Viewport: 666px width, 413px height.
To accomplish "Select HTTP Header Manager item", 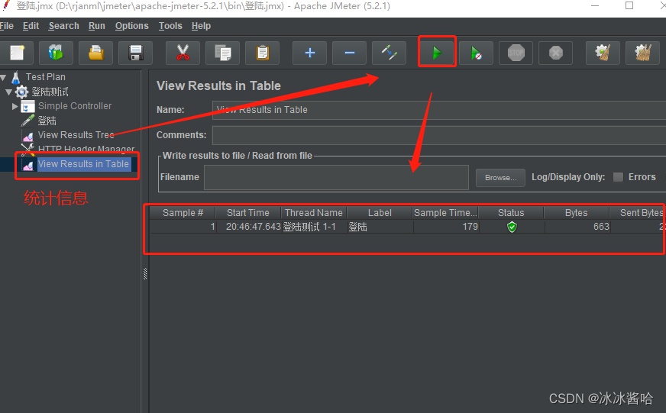I will pos(86,149).
